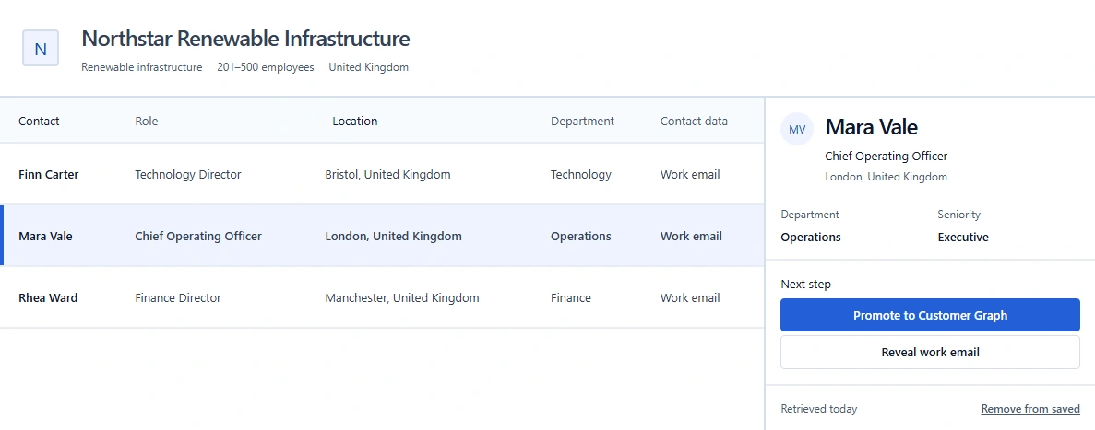Image resolution: width=1095 pixels, height=430 pixels.
Task: Click Rhea Ward's Work email cell
Action: click(690, 297)
